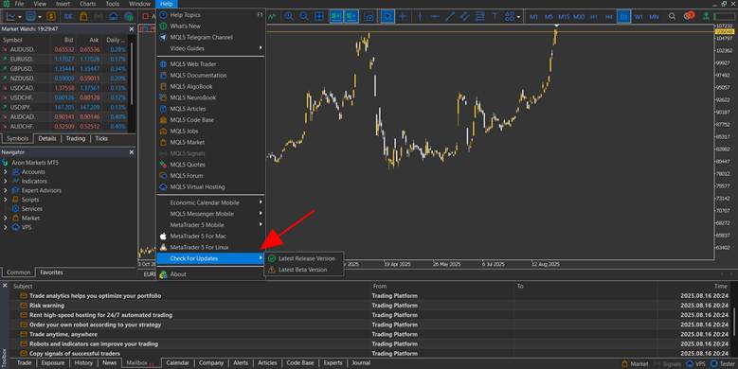Select the About menu entry
This screenshot has height=369, width=738.
(x=210, y=274)
